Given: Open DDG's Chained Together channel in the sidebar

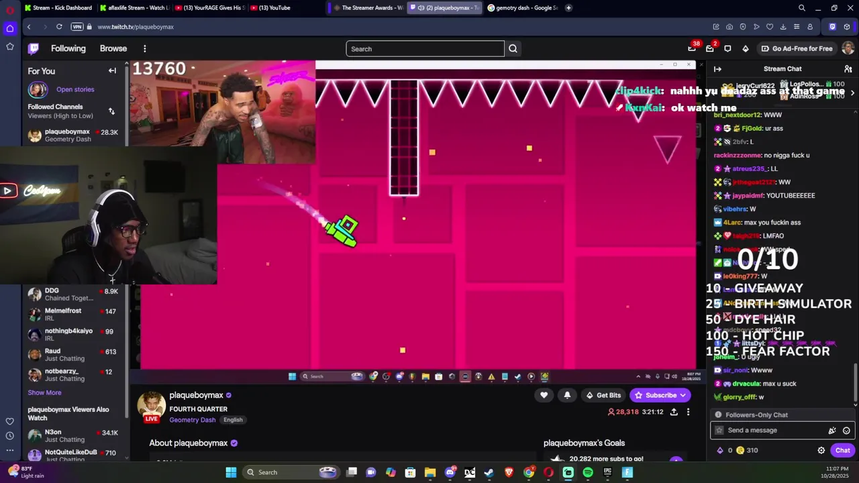Looking at the screenshot, I should pyautogui.click(x=74, y=294).
